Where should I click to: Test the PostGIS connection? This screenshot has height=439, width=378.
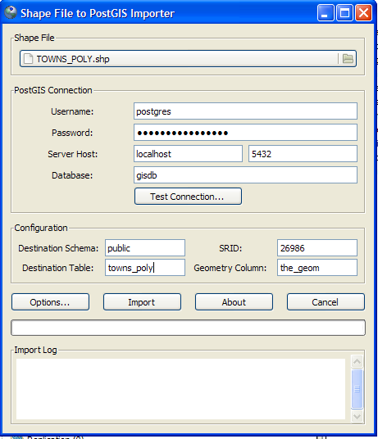(188, 197)
